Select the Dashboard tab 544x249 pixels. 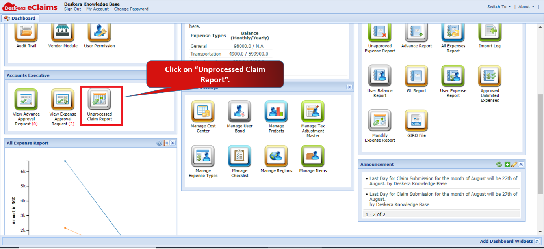point(20,18)
